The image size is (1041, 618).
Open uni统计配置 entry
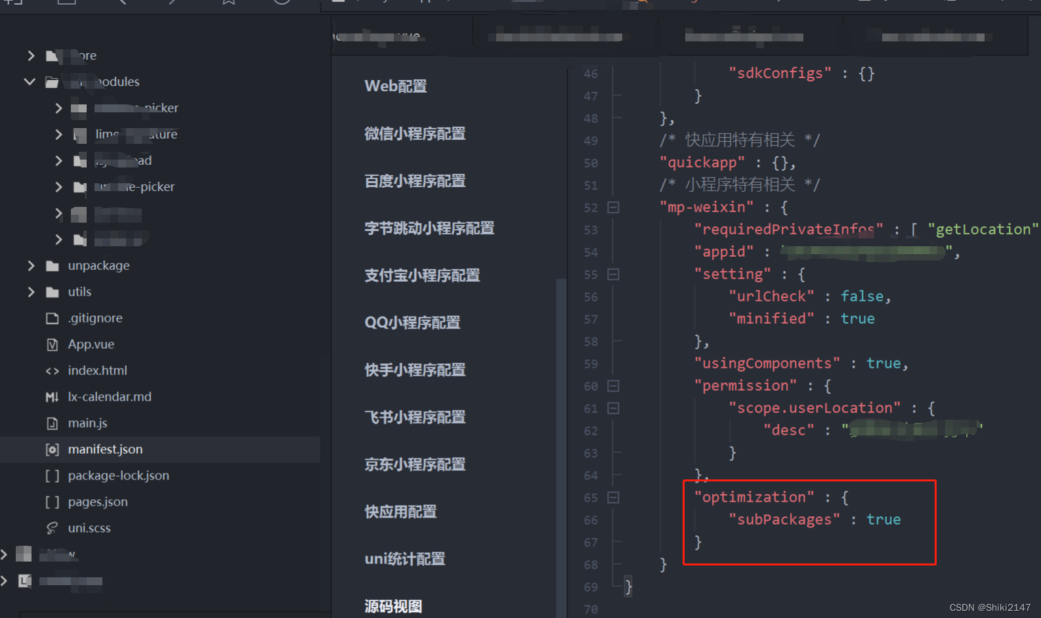[x=405, y=559]
